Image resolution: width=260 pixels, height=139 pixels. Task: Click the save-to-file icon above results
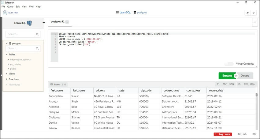(239, 85)
